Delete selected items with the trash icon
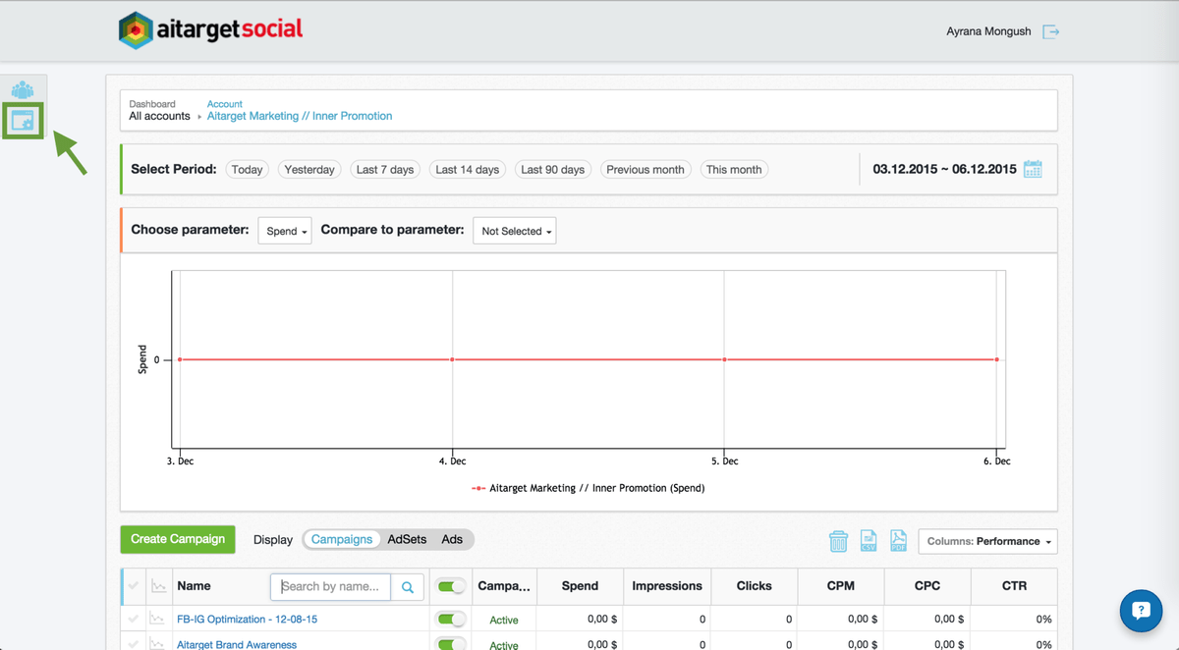Image resolution: width=1179 pixels, height=650 pixels. click(838, 541)
